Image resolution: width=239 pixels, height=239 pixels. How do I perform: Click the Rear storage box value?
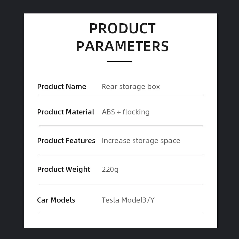[131, 87]
